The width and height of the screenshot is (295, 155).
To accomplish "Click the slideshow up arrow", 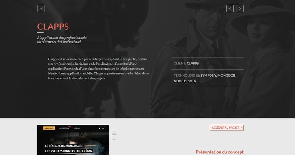I will click(114, 131).
